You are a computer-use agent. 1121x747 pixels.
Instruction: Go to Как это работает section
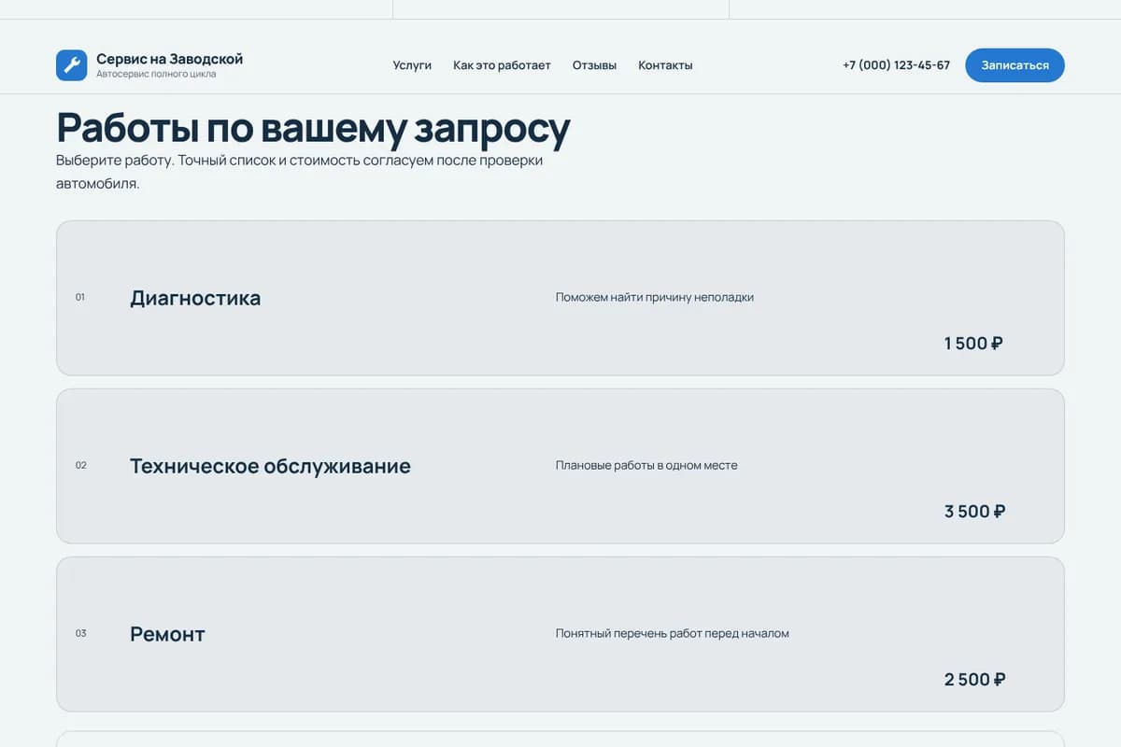502,65
